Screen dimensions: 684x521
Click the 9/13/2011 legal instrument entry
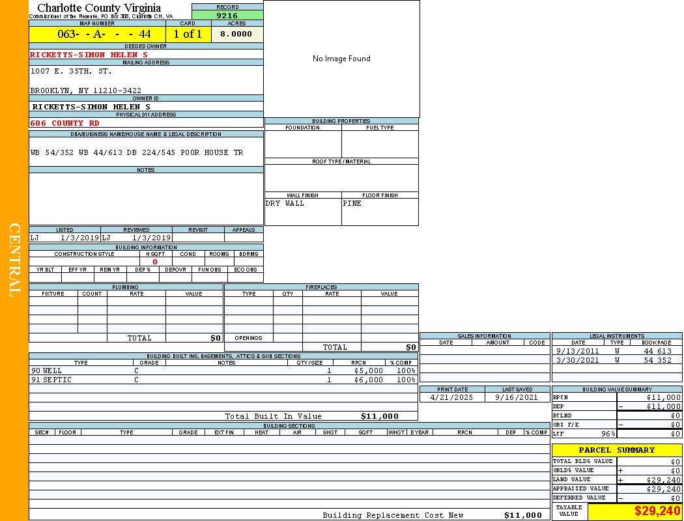[577, 351]
